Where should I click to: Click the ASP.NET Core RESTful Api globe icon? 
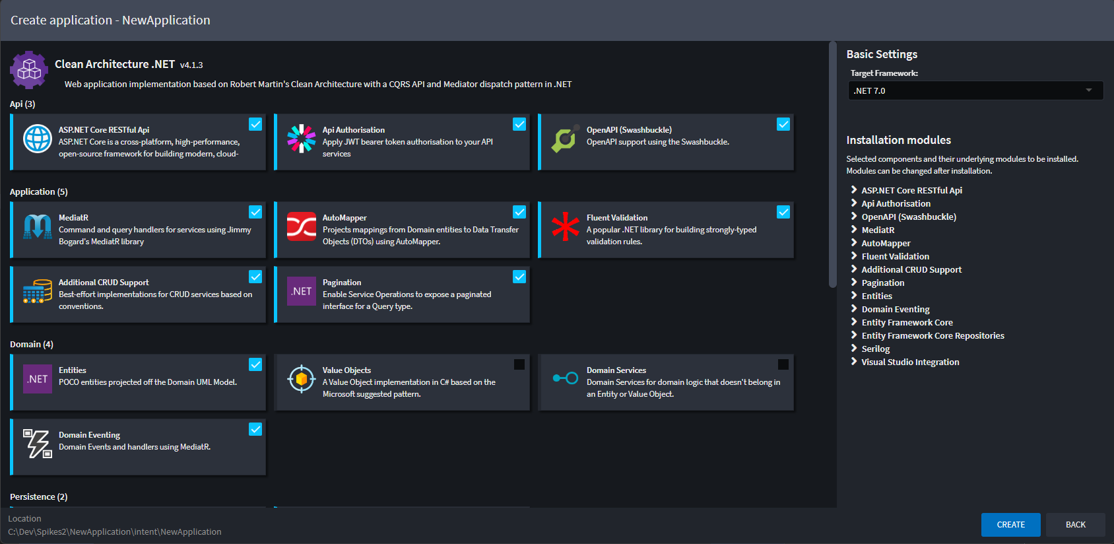(x=38, y=139)
